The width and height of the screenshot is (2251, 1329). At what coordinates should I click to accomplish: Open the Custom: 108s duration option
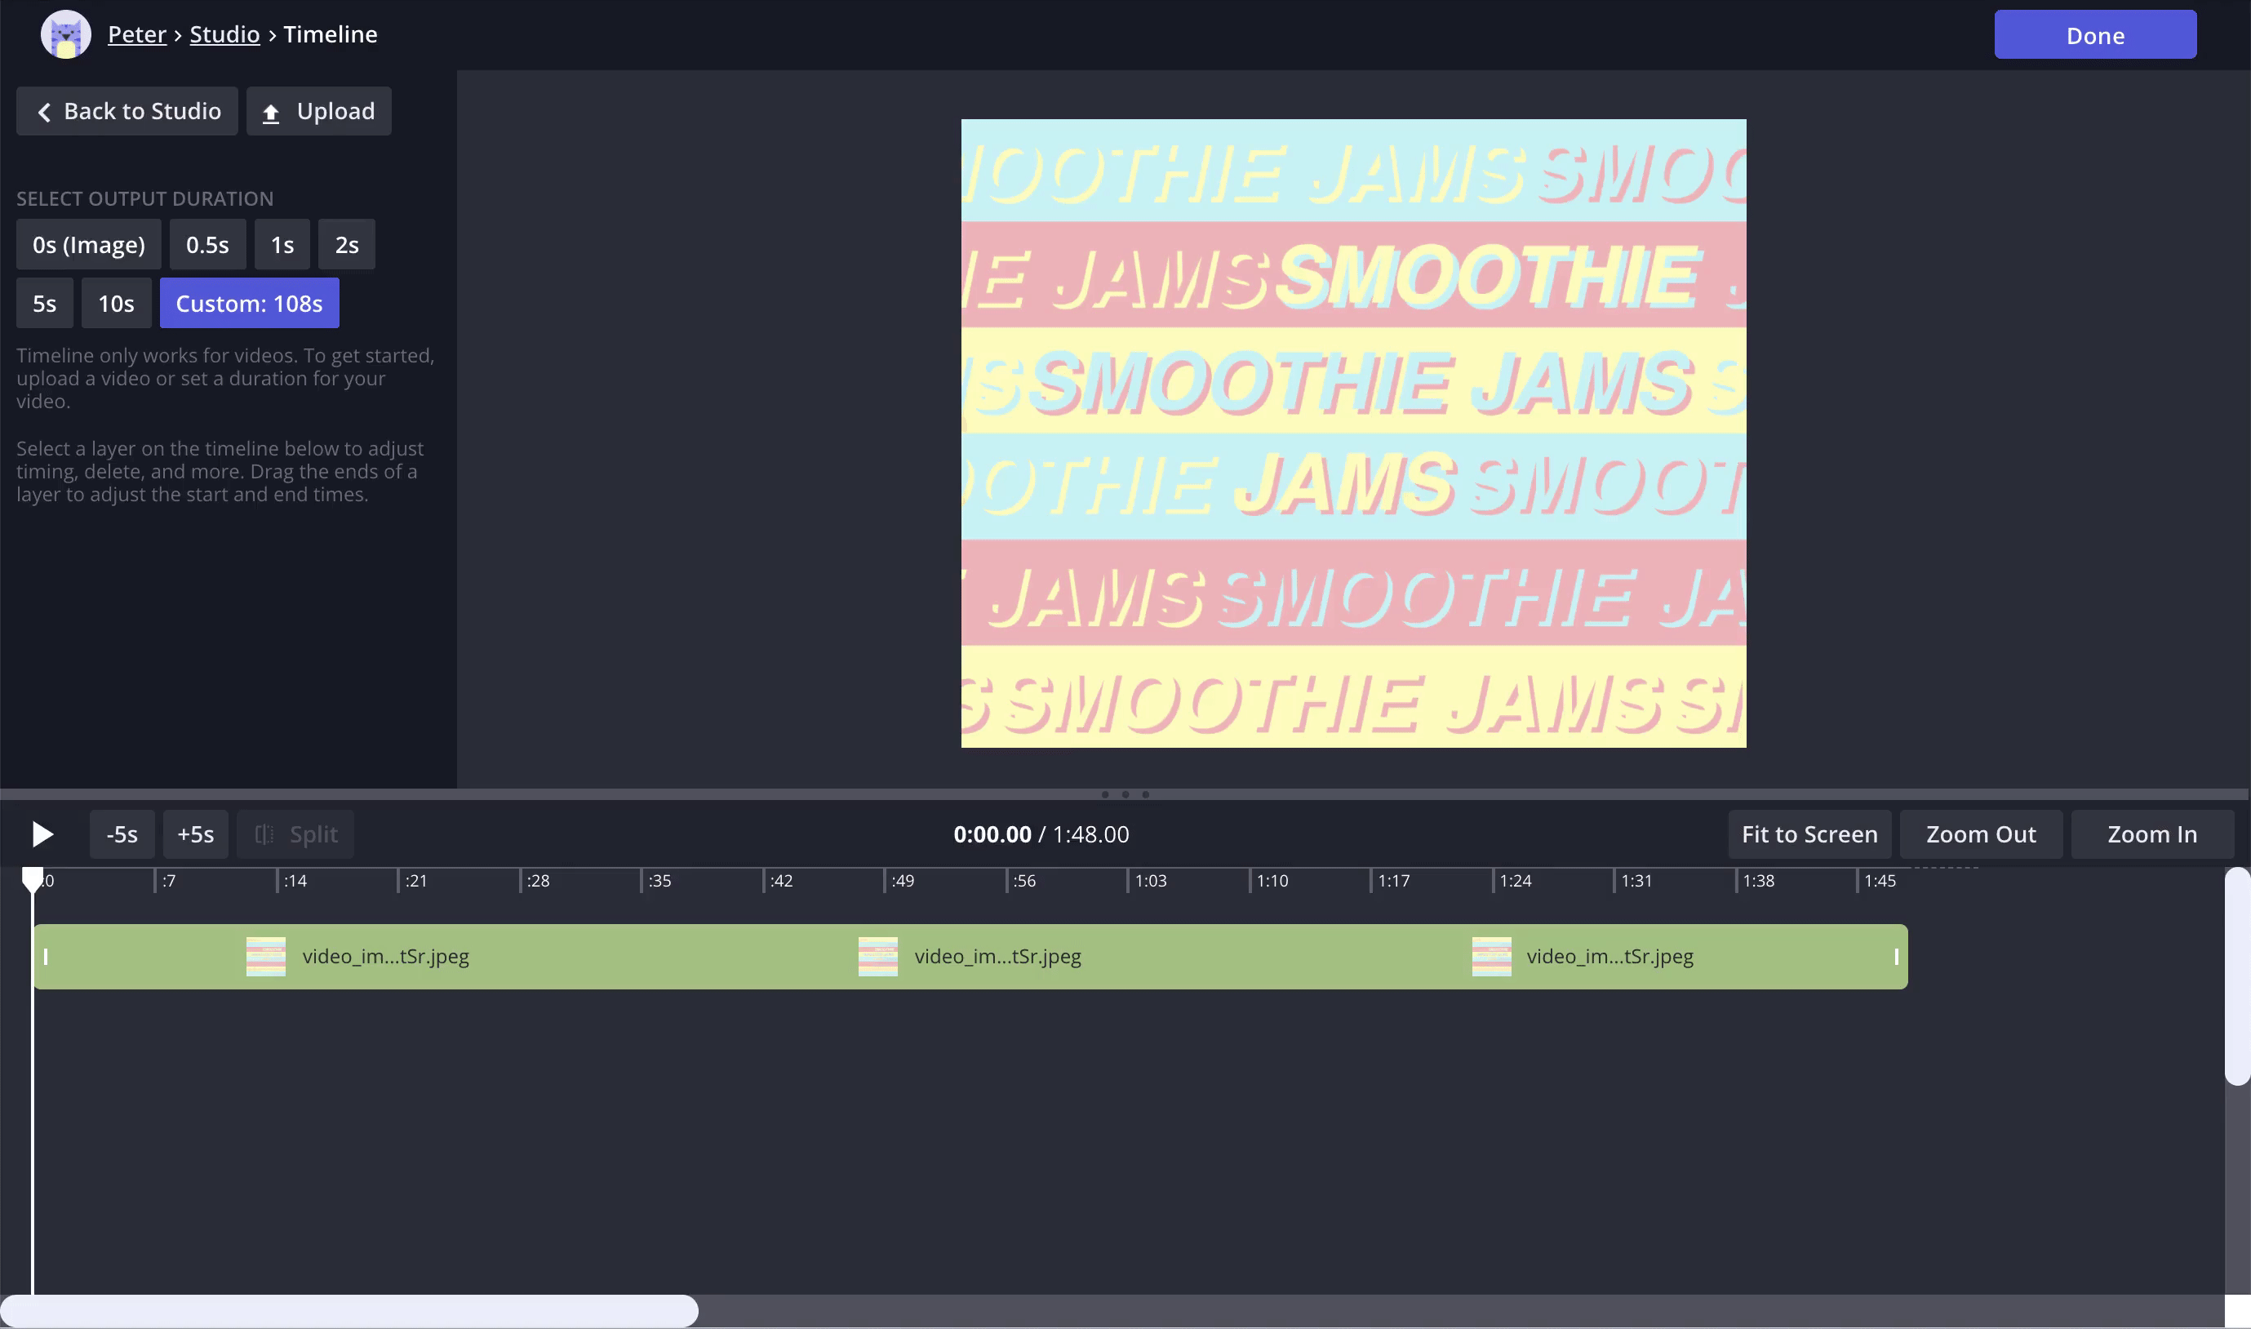coord(249,304)
